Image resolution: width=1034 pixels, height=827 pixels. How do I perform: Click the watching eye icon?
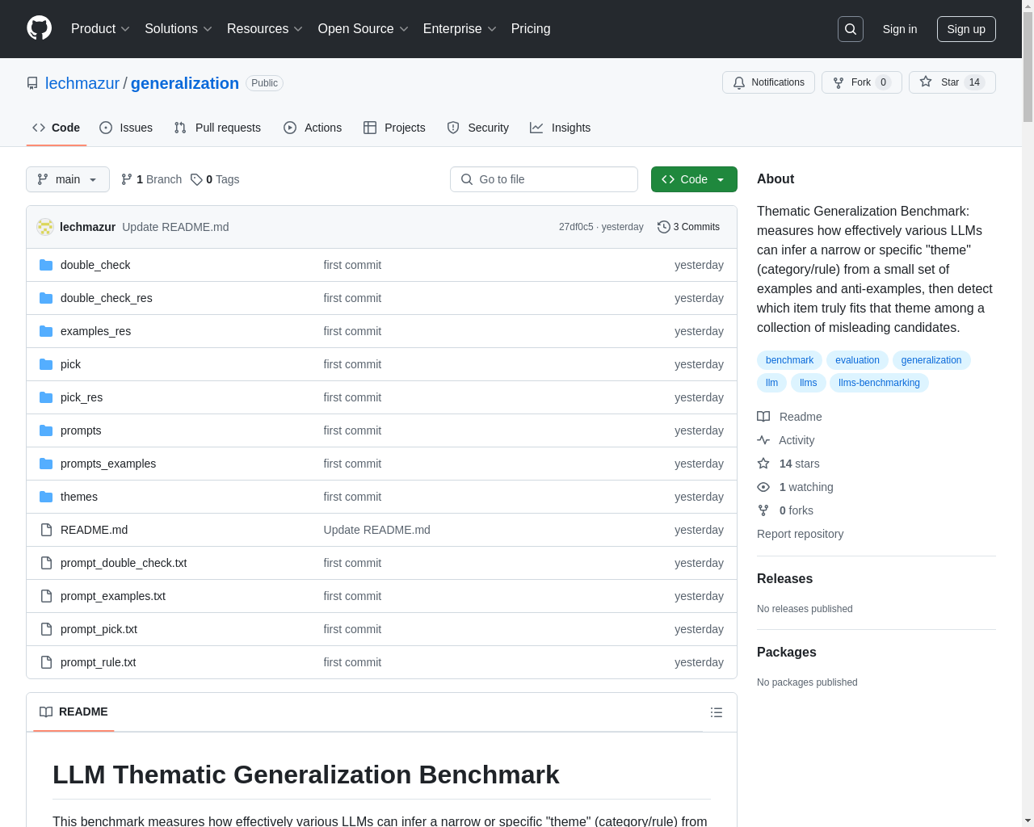click(x=763, y=487)
